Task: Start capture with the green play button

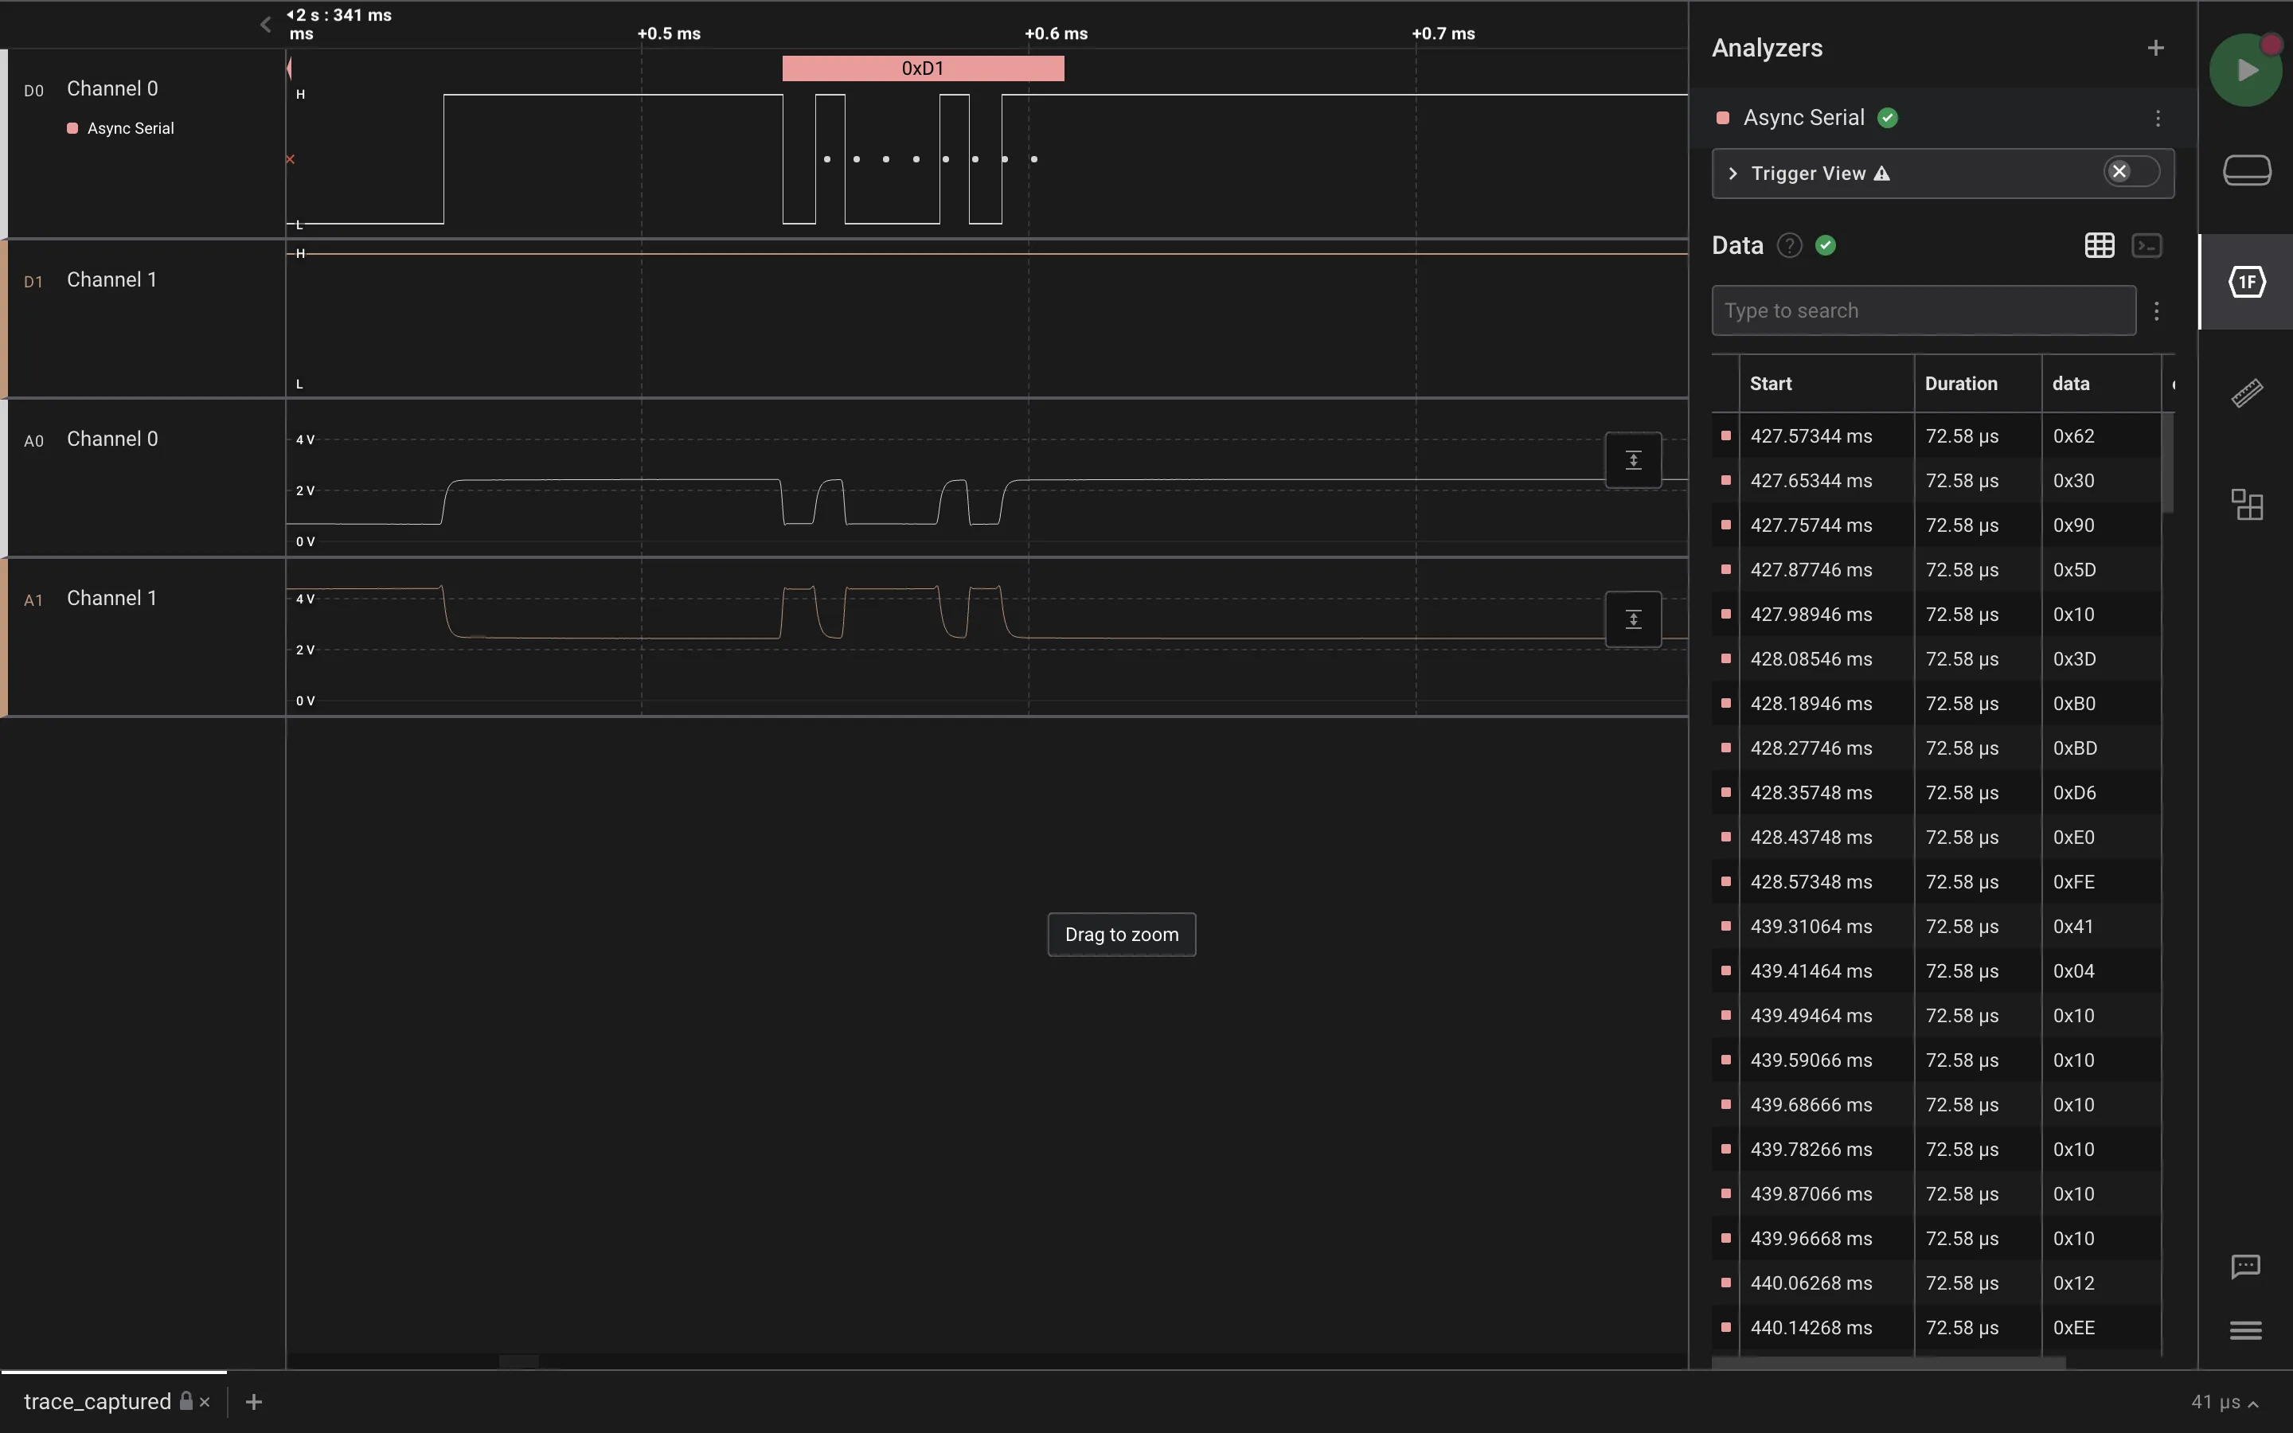Action: tap(2245, 70)
